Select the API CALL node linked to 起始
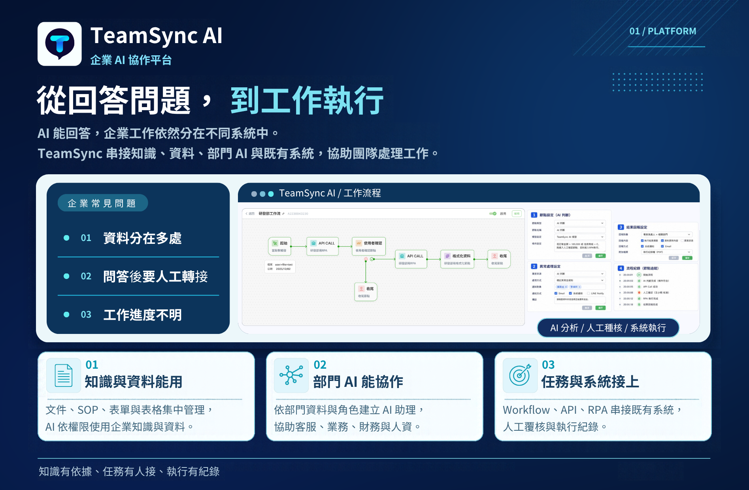Image resolution: width=749 pixels, height=490 pixels. tap(323, 246)
